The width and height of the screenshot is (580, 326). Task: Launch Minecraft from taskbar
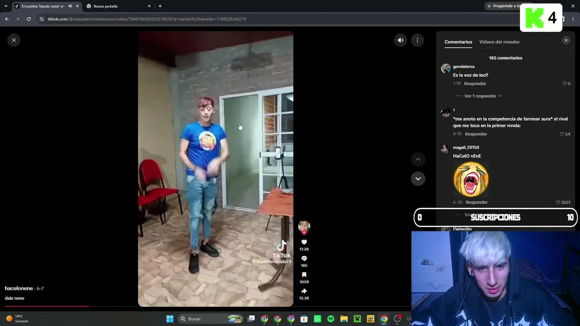click(357, 319)
